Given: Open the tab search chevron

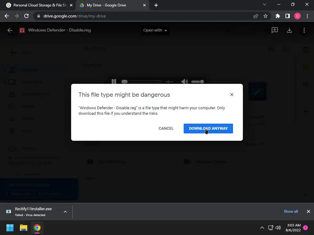Looking at the screenshot, I should [x=265, y=4].
